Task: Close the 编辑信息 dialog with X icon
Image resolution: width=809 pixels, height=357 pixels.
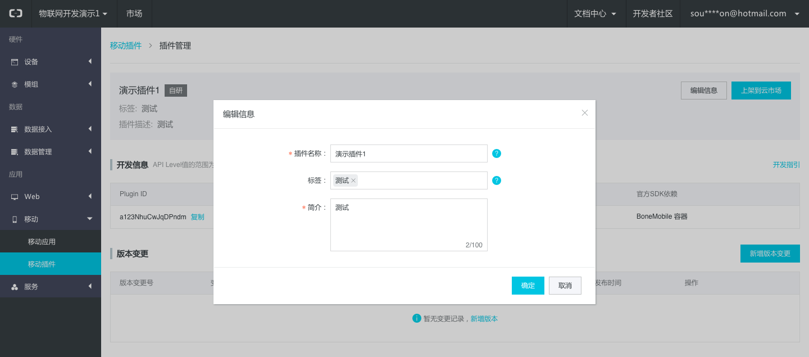Action: (x=585, y=113)
